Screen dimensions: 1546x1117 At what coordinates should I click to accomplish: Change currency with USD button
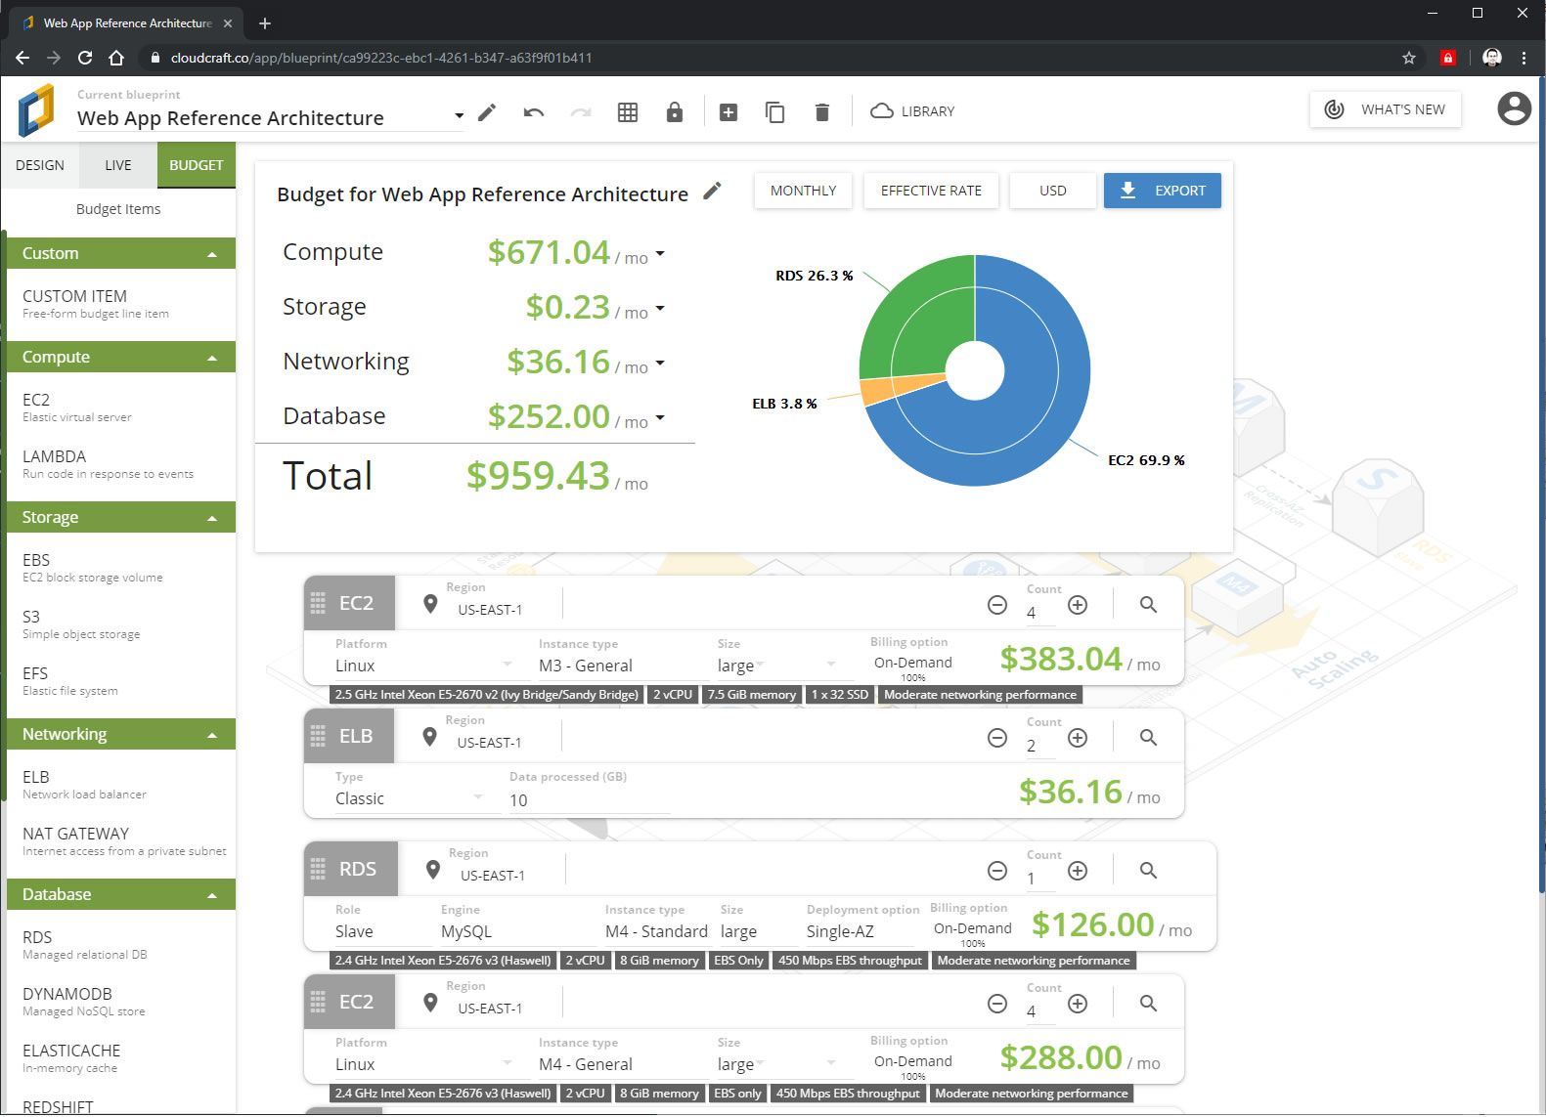[x=1053, y=191]
